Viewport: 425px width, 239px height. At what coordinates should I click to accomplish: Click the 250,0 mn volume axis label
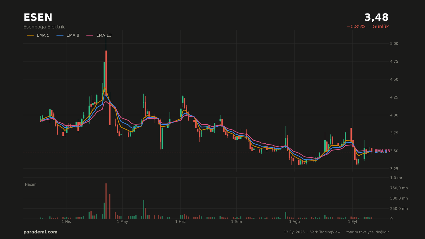(x=399, y=209)
